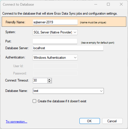Click the Try connection link
Viewport: 128px width, 129px height.
click(x=17, y=121)
